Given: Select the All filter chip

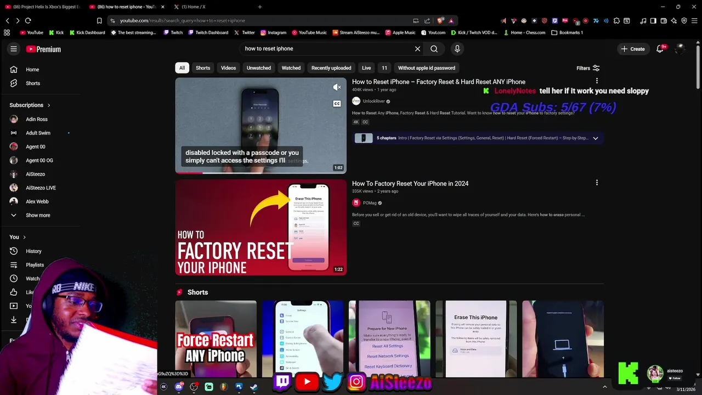Looking at the screenshot, I should pos(182,68).
